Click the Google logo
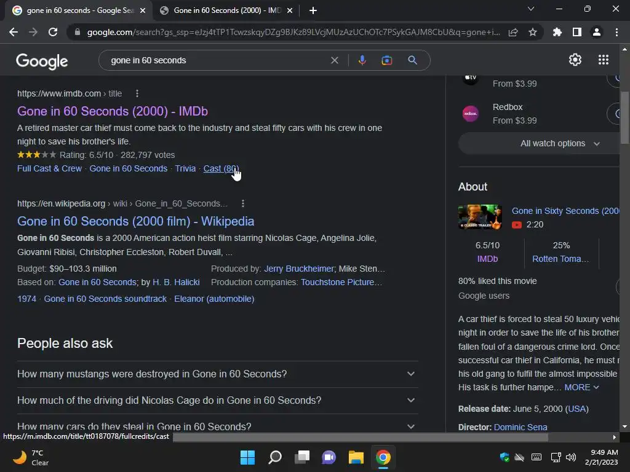 pos(42,61)
